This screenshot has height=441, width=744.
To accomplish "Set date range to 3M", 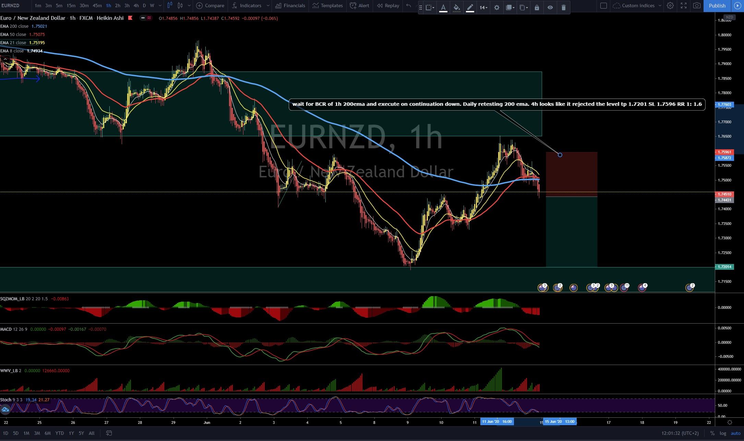I will point(37,433).
